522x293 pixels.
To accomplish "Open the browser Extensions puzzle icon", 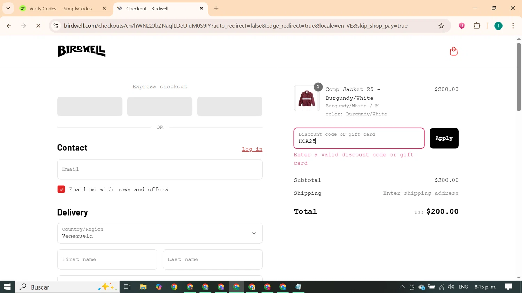I will coord(477,26).
